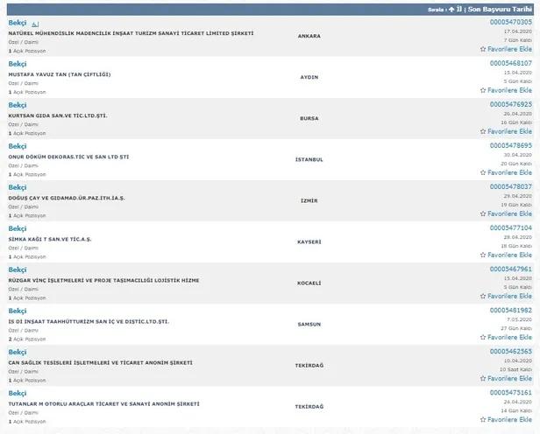Open listing number 00005477104

[509, 227]
